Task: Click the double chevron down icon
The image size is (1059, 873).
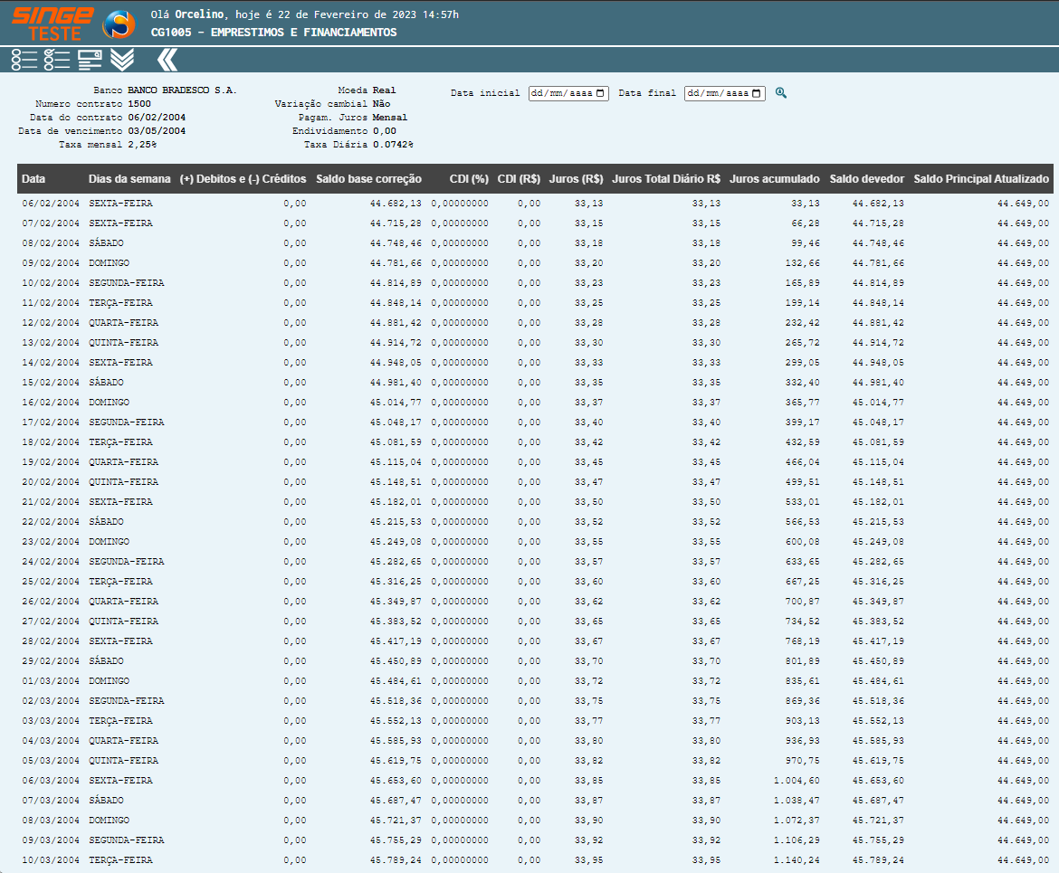Action: click(x=122, y=60)
